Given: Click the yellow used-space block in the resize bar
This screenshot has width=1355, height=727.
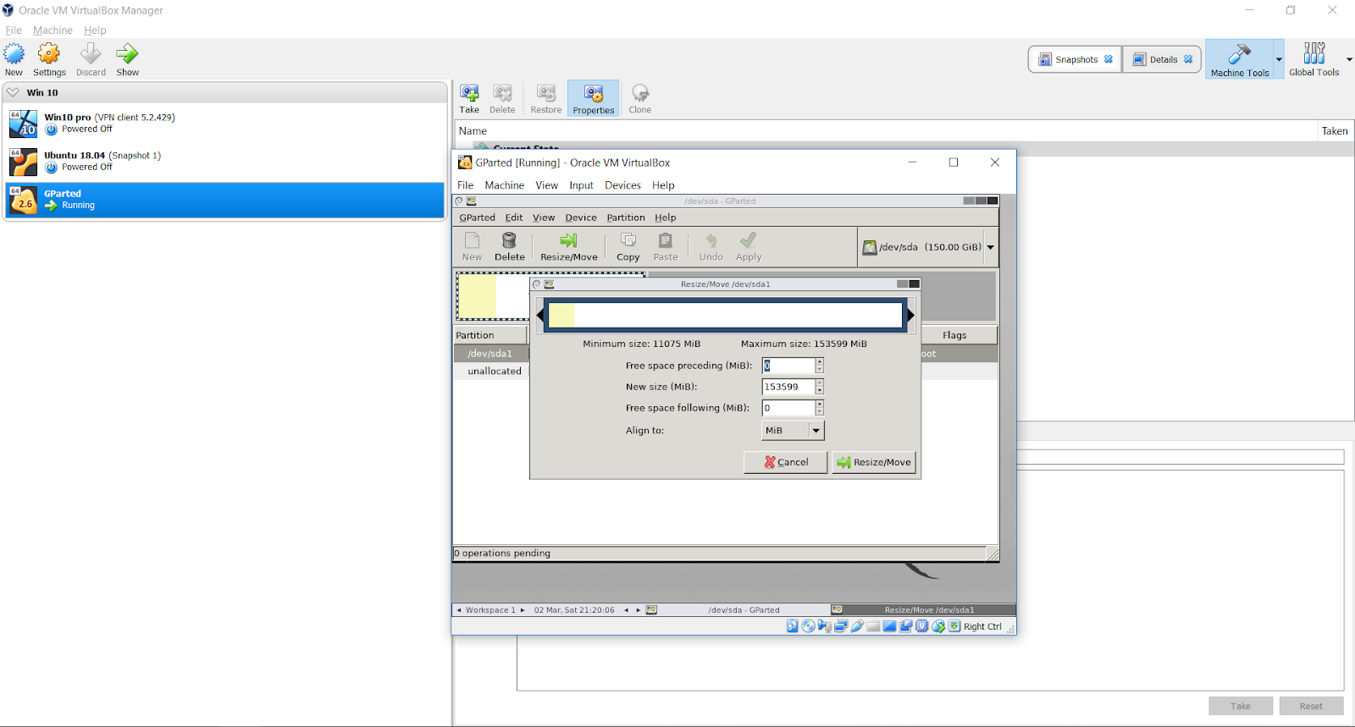Looking at the screenshot, I should (x=561, y=315).
